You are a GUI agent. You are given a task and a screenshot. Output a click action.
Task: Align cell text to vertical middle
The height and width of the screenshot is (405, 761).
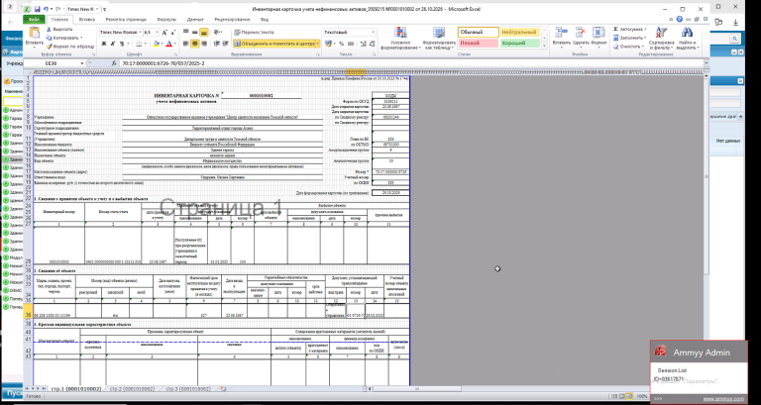point(195,32)
